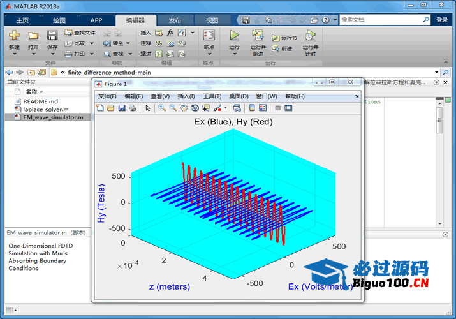The width and height of the screenshot is (456, 319).
Task: Click Find Files (查找文件) in the ribbon
Action: click(80, 33)
